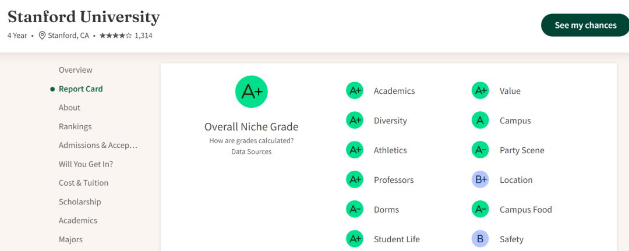
Task: Click the A grade badge beside Campus
Action: 480,121
